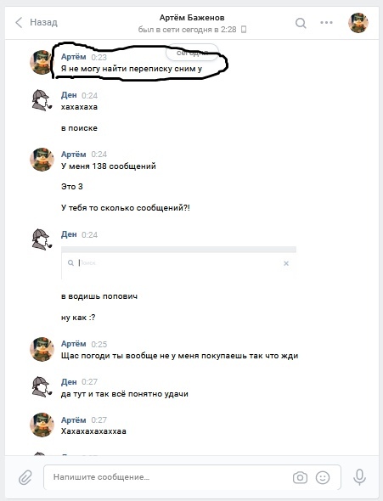Click the back arrow next to Назад
The width and height of the screenshot is (383, 501).
(19, 22)
